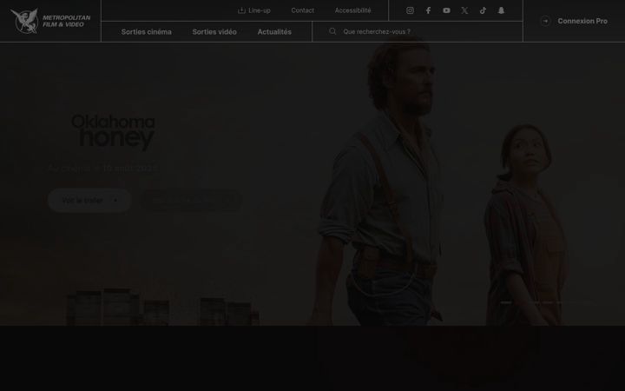Open the YouTube channel icon
This screenshot has height=391, width=625.
(446, 10)
